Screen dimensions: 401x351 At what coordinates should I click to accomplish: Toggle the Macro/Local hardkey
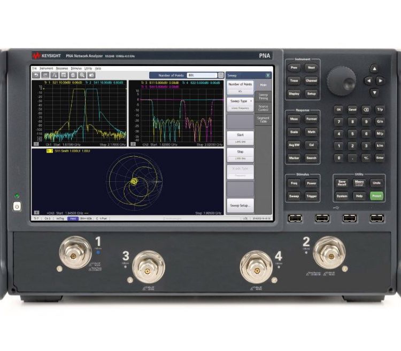coord(359,182)
